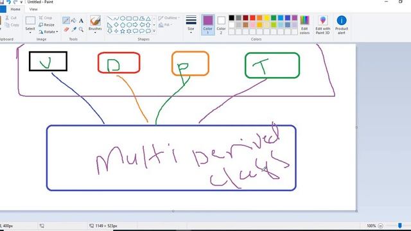The width and height of the screenshot is (411, 231).
Task: Switch to the Home ribbon tab
Action: pyautogui.click(x=15, y=9)
